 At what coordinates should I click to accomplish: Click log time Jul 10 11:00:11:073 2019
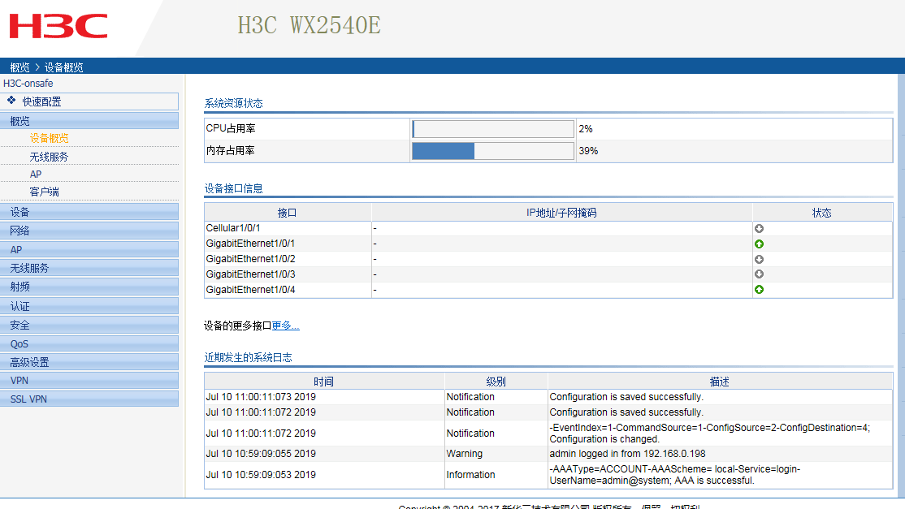point(261,397)
